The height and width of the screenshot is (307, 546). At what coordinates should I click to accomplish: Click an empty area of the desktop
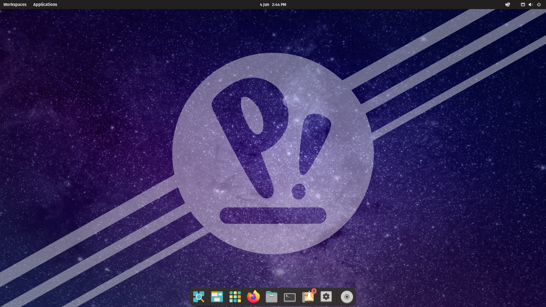(x=80, y=160)
